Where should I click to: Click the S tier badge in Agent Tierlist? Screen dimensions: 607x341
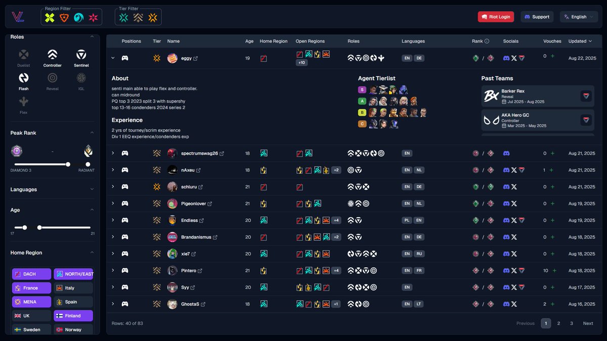362,90
